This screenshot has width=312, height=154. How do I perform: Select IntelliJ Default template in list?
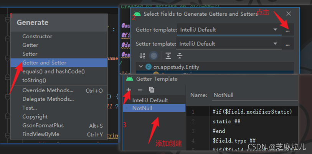click(154, 100)
